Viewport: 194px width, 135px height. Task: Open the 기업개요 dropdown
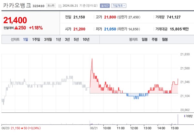point(119,6)
